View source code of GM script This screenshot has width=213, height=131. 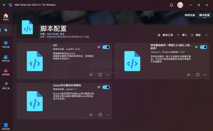[x=91, y=75]
